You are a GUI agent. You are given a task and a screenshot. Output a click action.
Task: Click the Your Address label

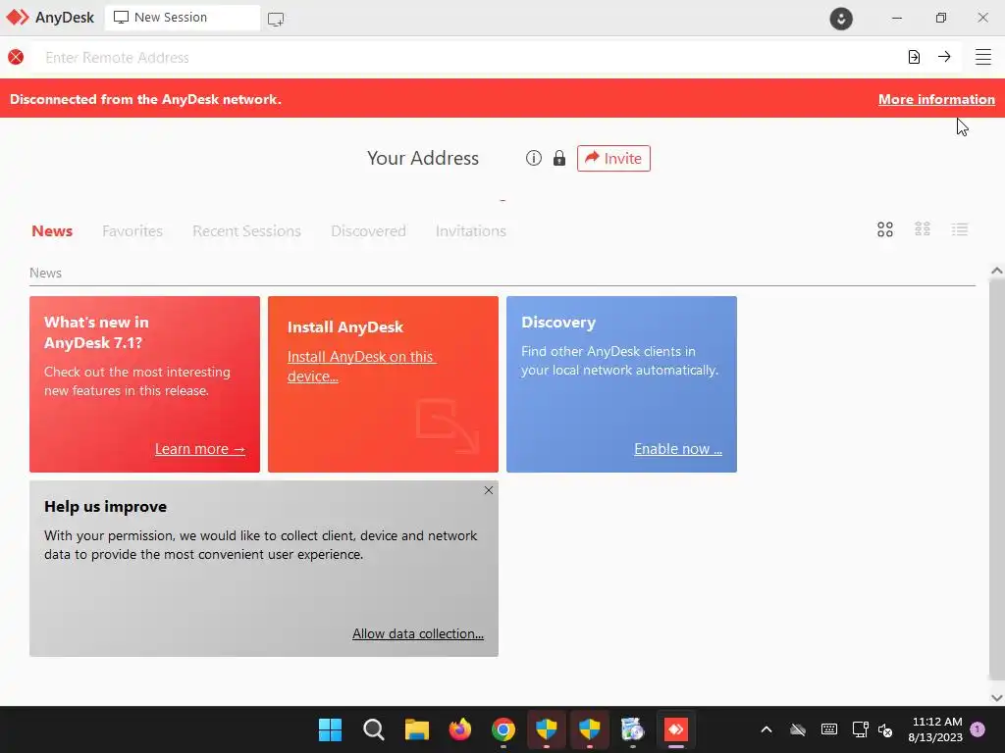[x=423, y=158]
